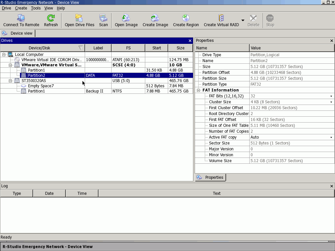Click the Device view tab icon
The height and width of the screenshot is (251, 335).
tap(5, 33)
